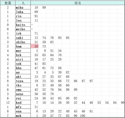The width and height of the screenshot is (125, 118).
Task: Click the mzk name cell
Action: pos(23,115)
